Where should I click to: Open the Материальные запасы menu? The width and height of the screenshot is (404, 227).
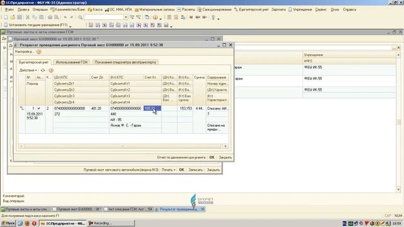tap(155, 9)
